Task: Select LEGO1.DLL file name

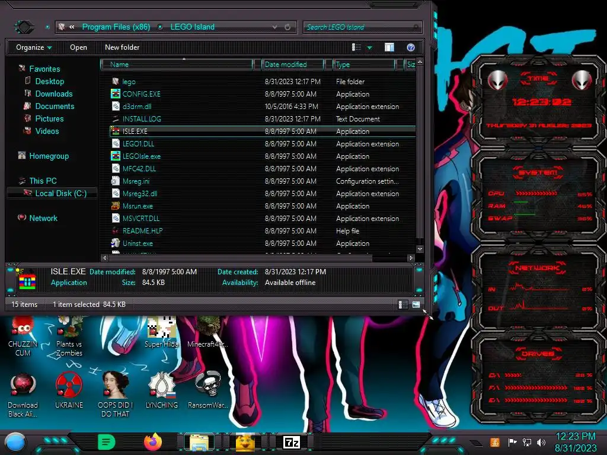Action: tap(138, 143)
